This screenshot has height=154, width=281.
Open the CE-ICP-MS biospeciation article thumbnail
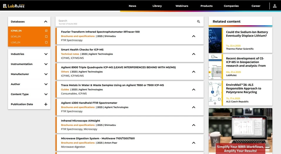pos(215,67)
